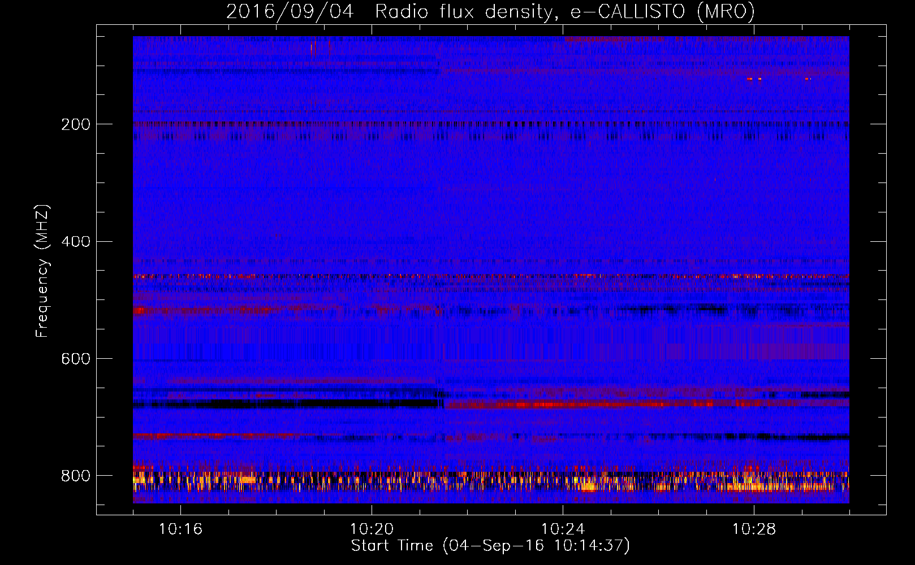Click the plot title '2016/09/04 Radio flux density'
The height and width of the screenshot is (565, 915).
coord(491,11)
